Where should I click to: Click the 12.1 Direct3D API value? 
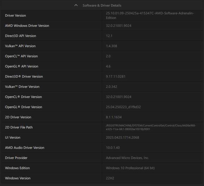coord(109,36)
